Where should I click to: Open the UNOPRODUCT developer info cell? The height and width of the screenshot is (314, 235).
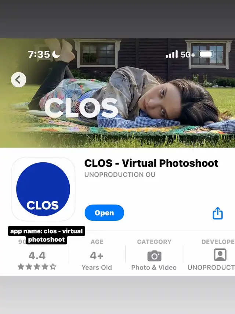click(209, 255)
